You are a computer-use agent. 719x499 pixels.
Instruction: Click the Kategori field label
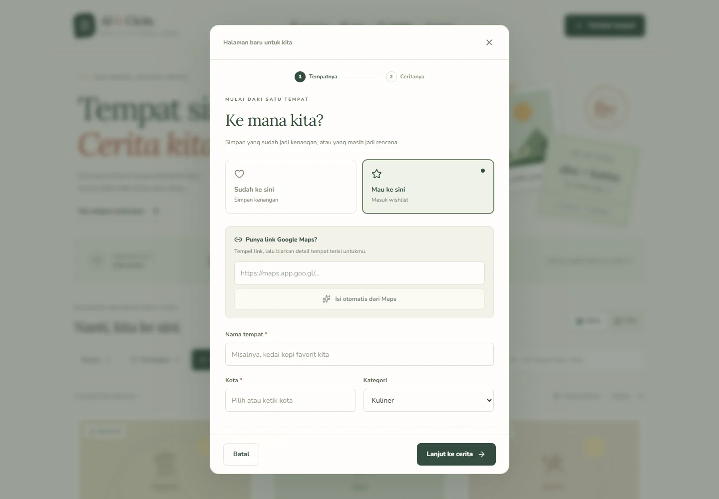tap(375, 380)
